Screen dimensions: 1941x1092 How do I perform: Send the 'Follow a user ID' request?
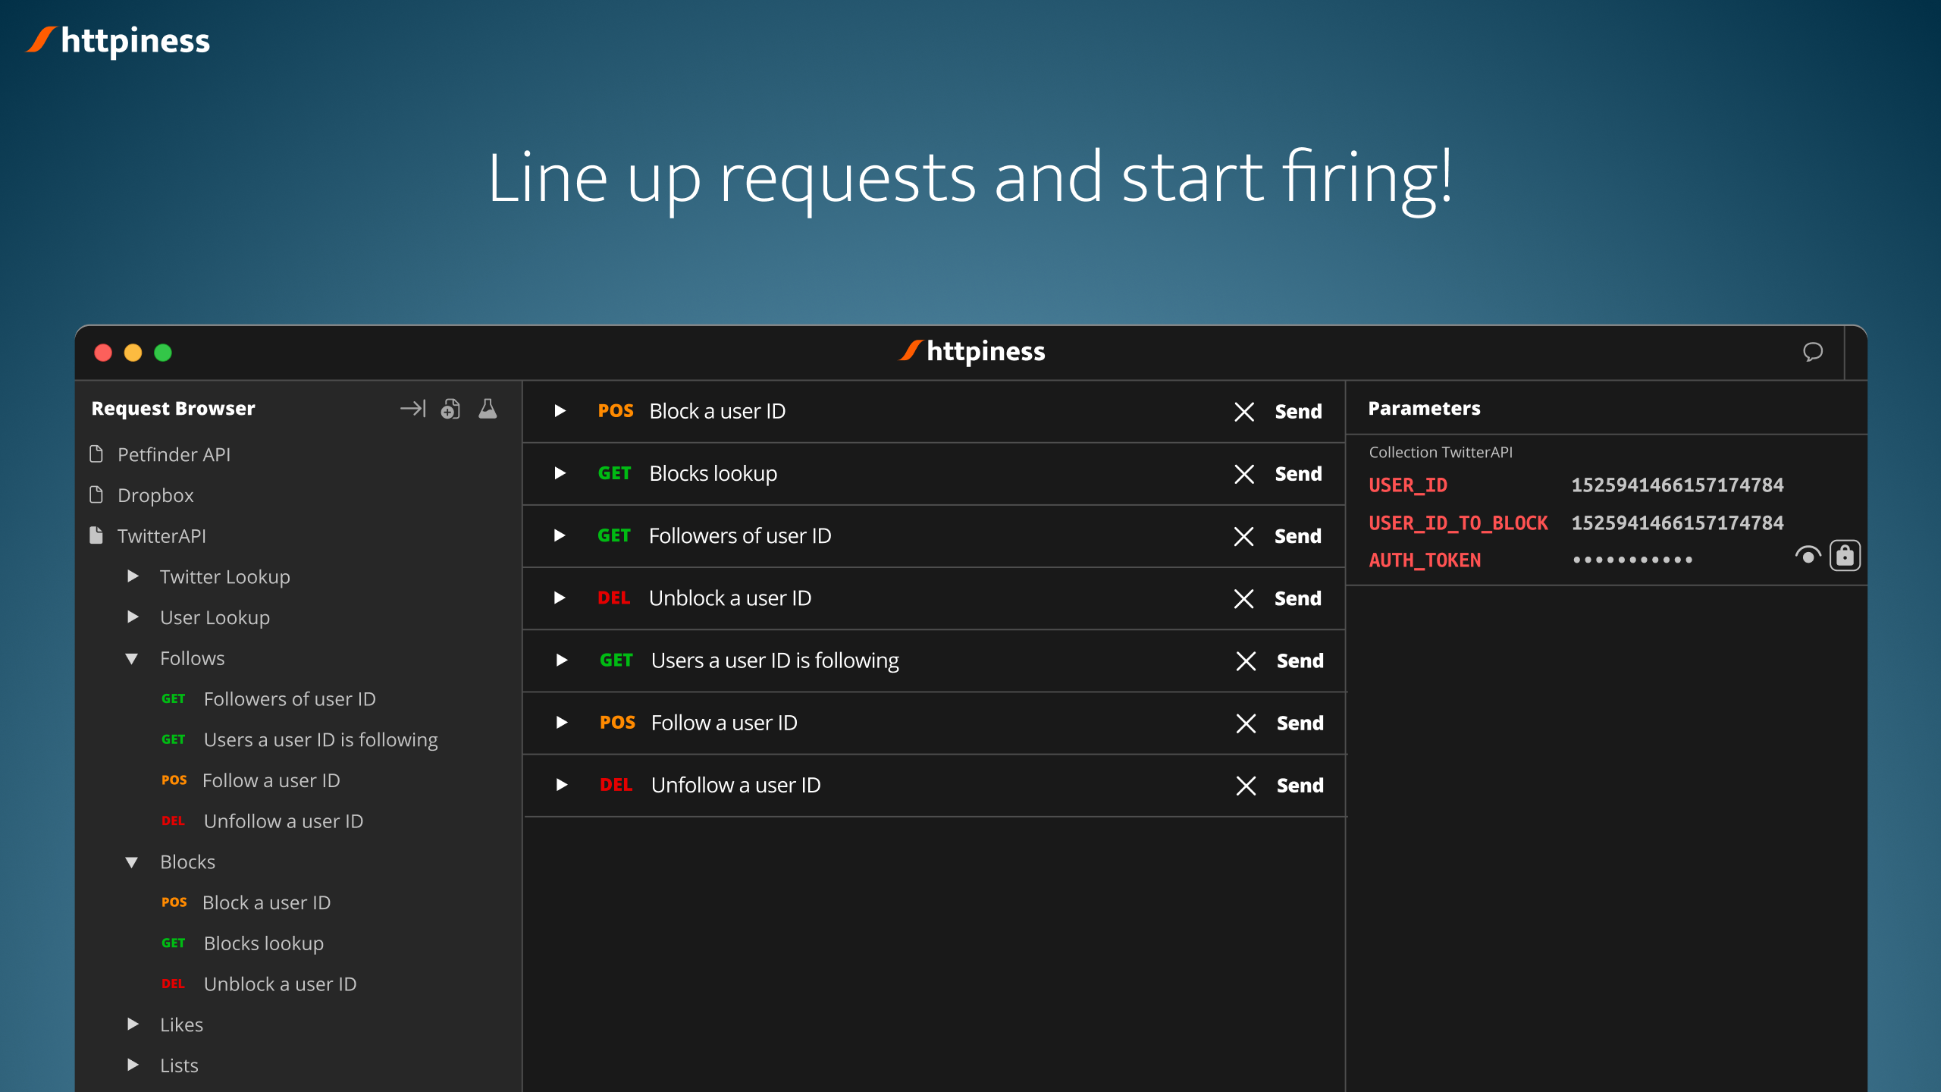tap(1300, 723)
